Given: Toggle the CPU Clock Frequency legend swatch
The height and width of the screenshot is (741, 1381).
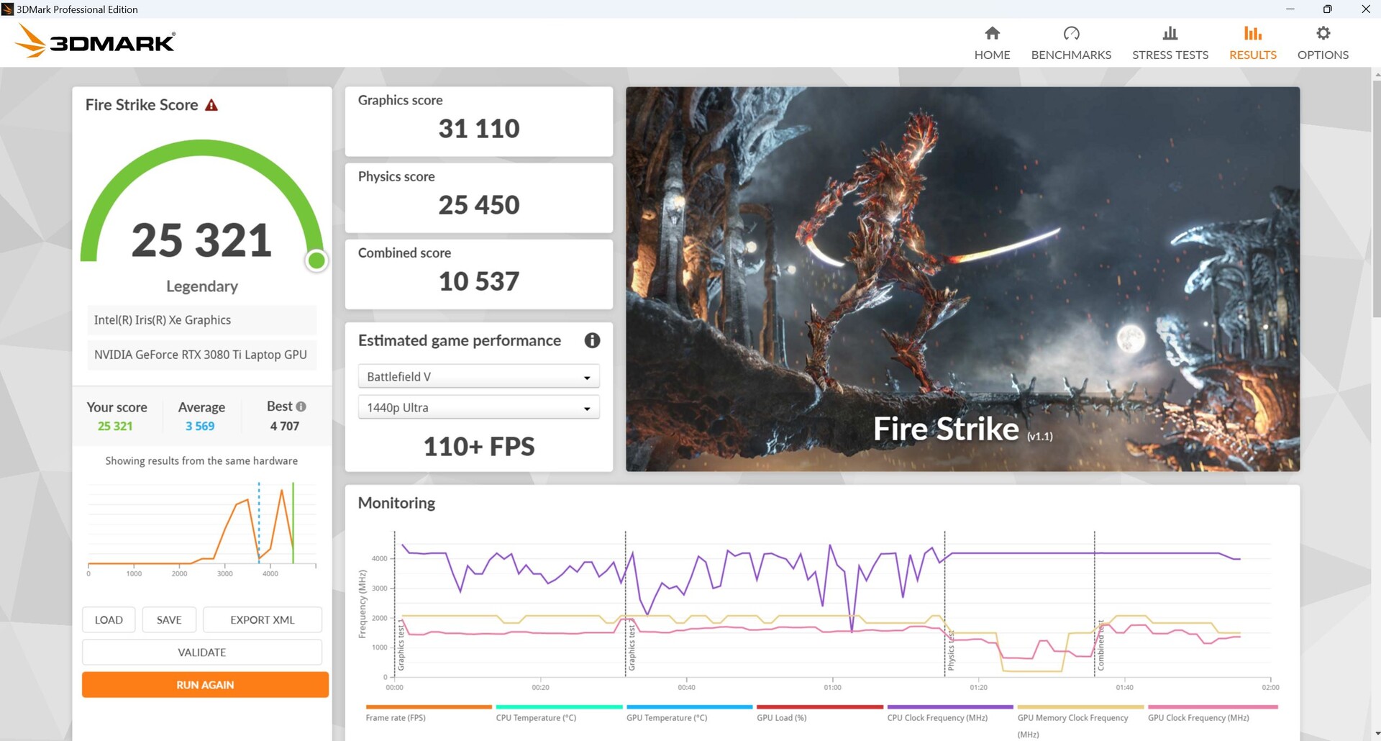Looking at the screenshot, I should coord(950,707).
